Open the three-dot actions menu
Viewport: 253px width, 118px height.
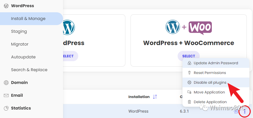click(x=245, y=111)
